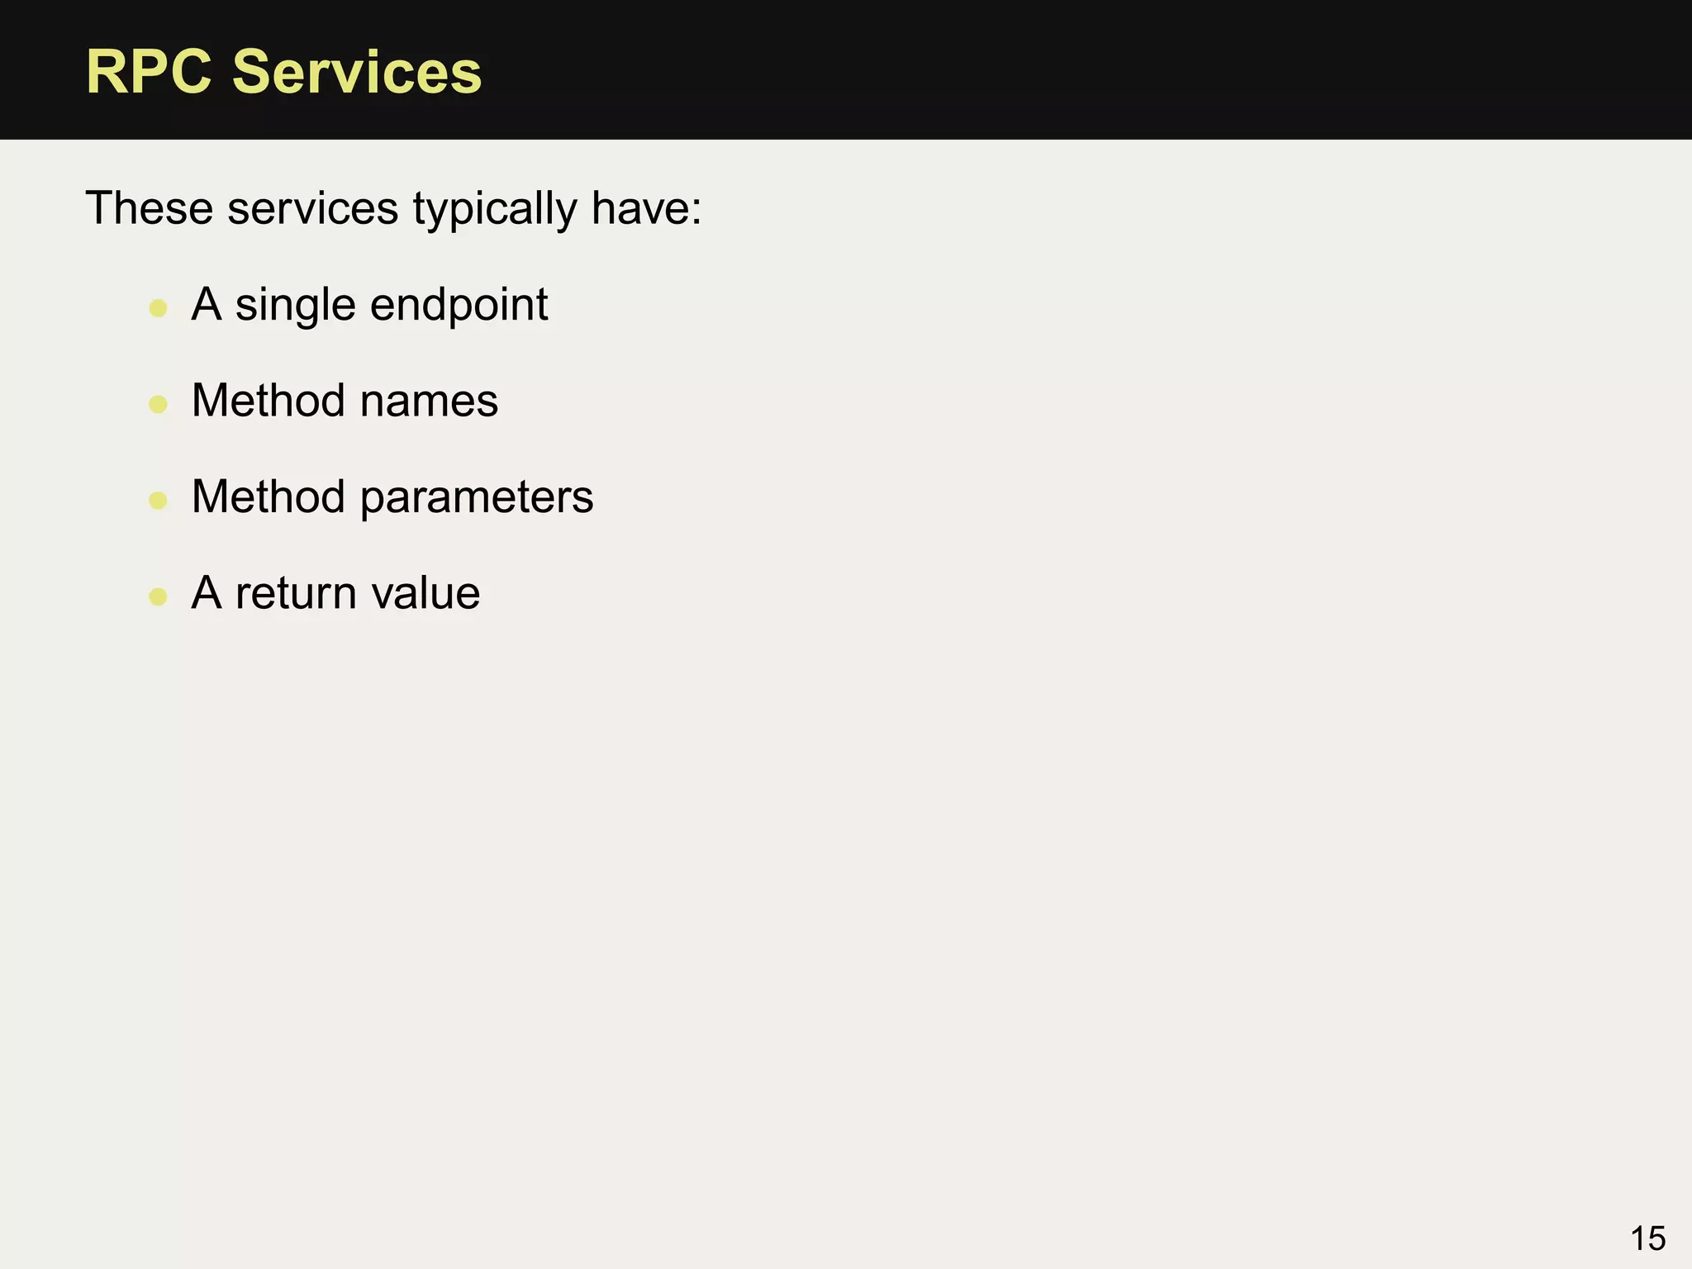Viewport: 1692px width, 1269px height.
Task: Click the word "return" in the last bullet
Action: 297,595
